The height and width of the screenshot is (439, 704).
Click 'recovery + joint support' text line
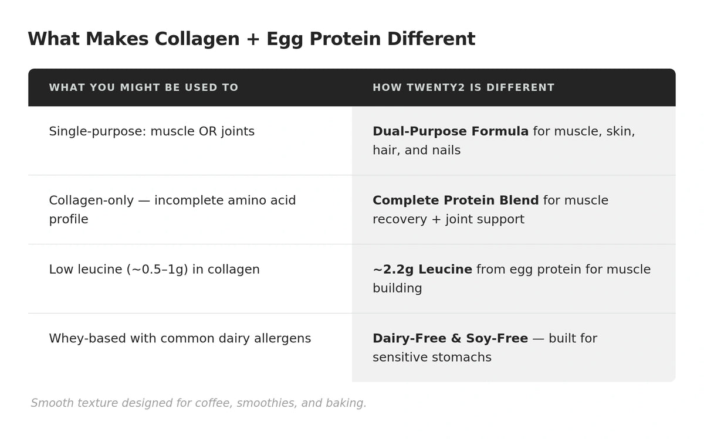pyautogui.click(x=448, y=219)
